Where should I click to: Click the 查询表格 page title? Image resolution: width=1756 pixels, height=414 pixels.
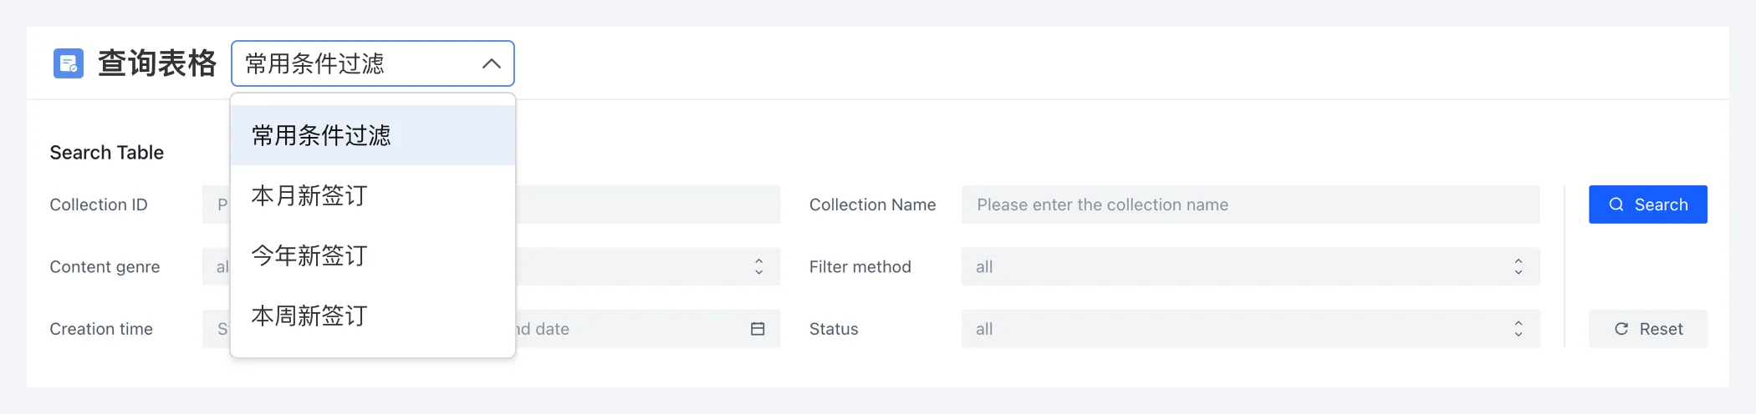coord(157,63)
